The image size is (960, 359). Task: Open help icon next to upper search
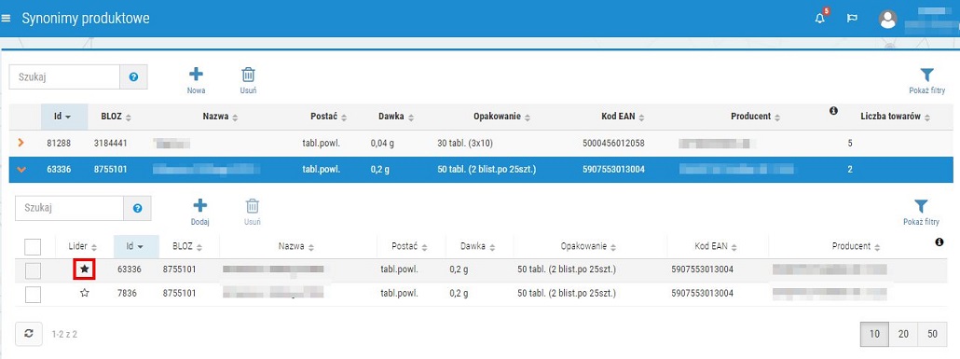click(x=133, y=77)
